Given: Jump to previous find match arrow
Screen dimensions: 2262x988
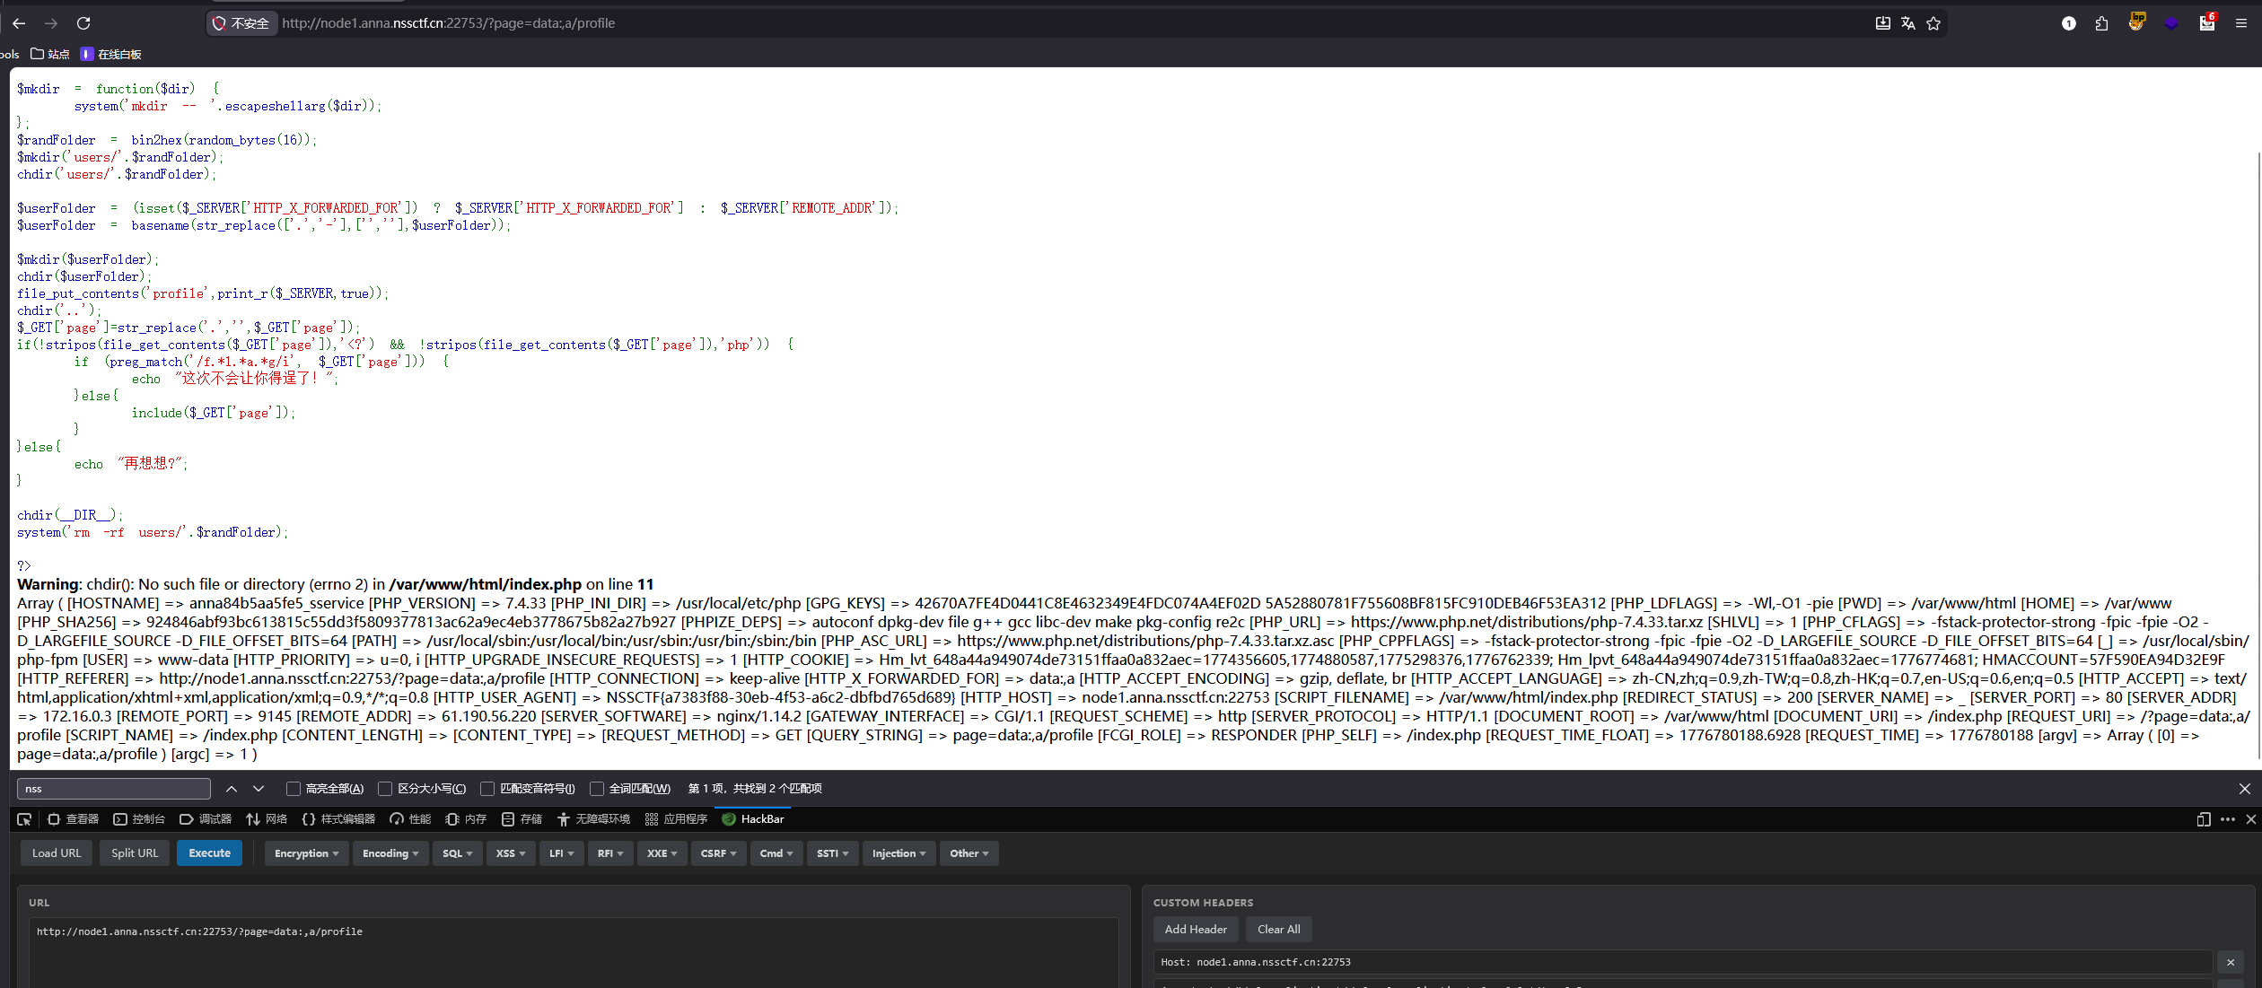Looking at the screenshot, I should (232, 789).
